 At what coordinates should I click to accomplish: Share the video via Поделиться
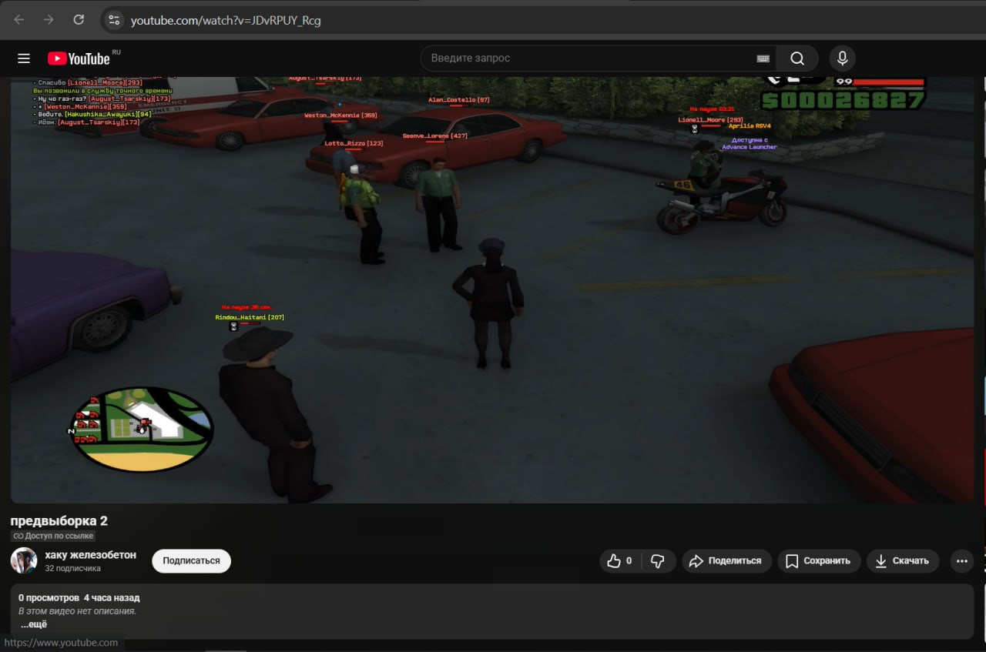[x=725, y=561]
